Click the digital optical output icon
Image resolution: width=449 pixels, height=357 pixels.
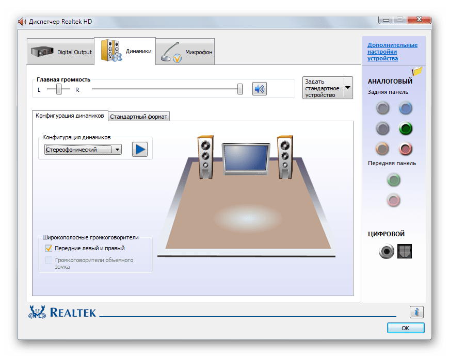pos(405,251)
